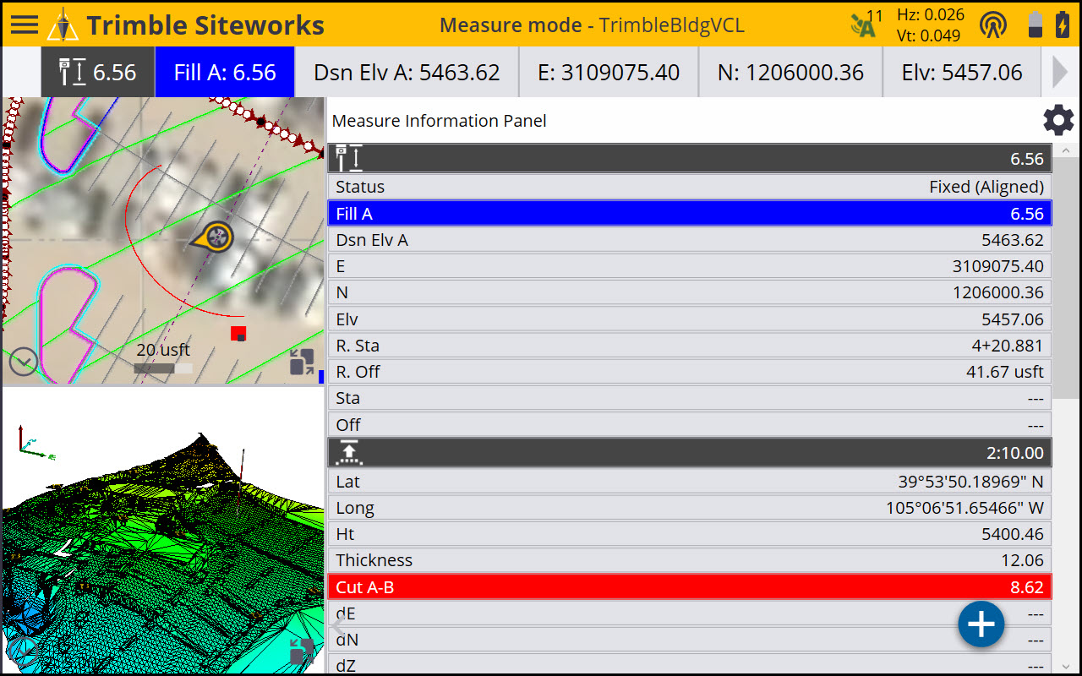The height and width of the screenshot is (676, 1082).
Task: Click the rod height header row 6.56
Action: point(690,158)
